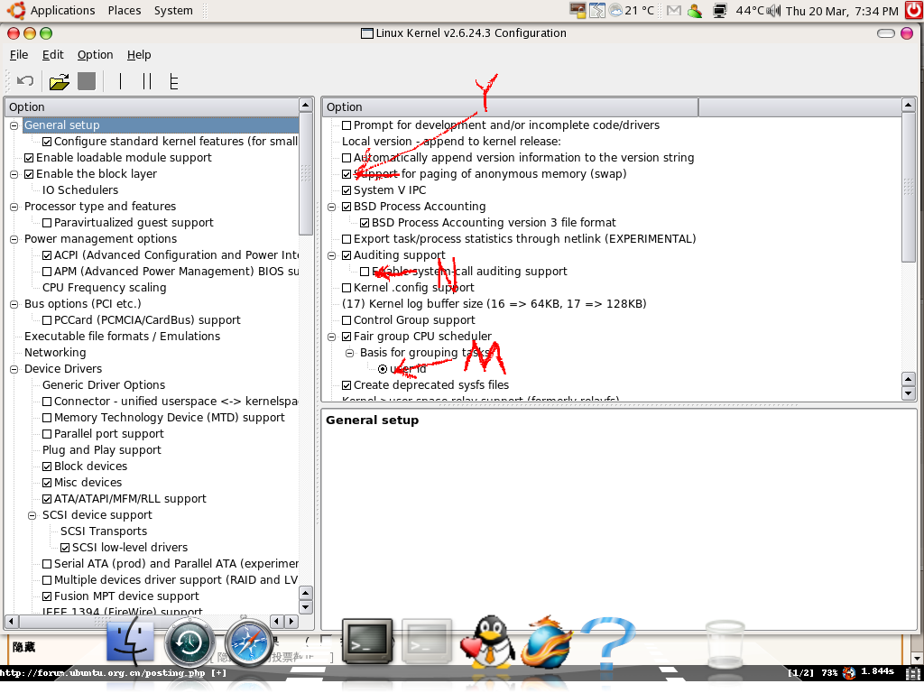924x693 pixels.
Task: Click the right pane Option column header
Action: (x=511, y=106)
